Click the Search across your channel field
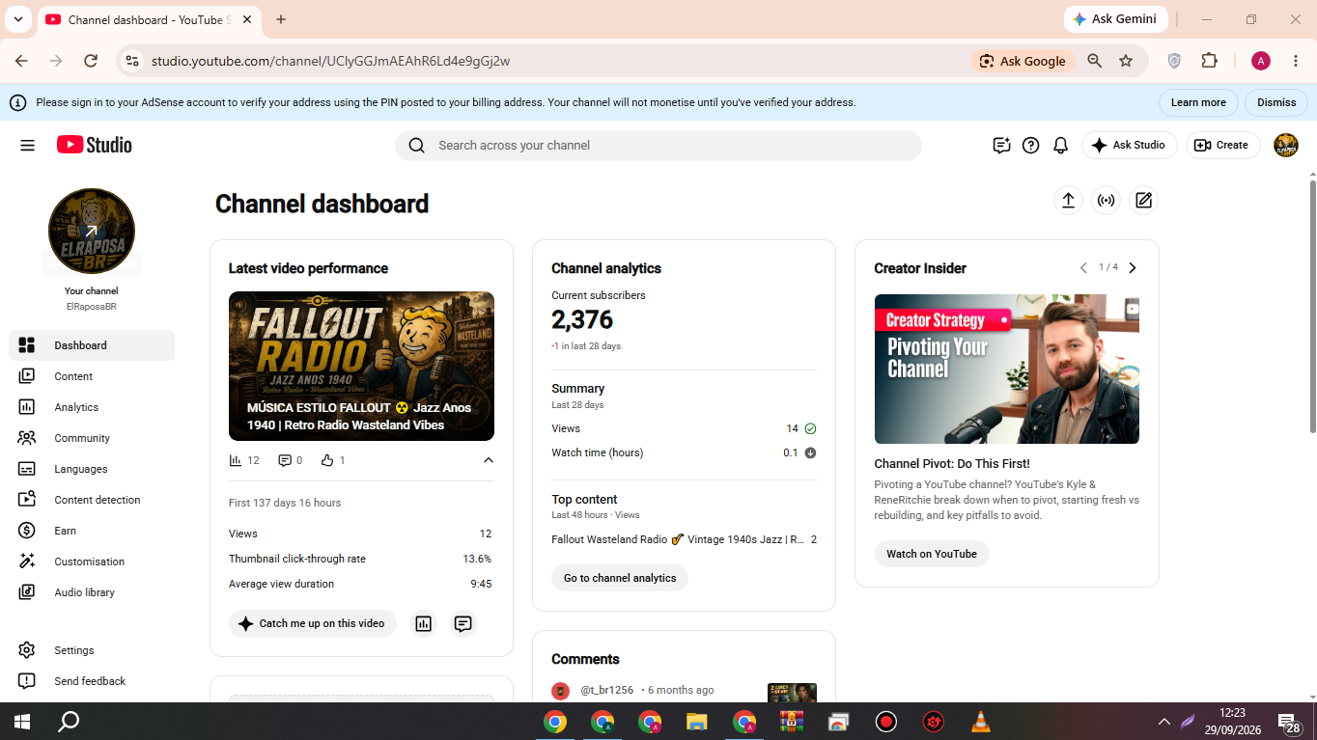The image size is (1317, 740). (x=658, y=146)
